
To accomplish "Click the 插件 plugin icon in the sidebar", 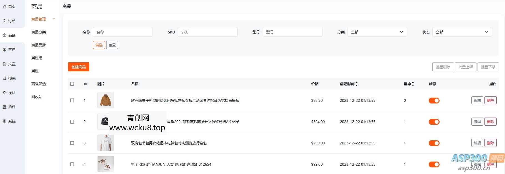I will pos(4,107).
